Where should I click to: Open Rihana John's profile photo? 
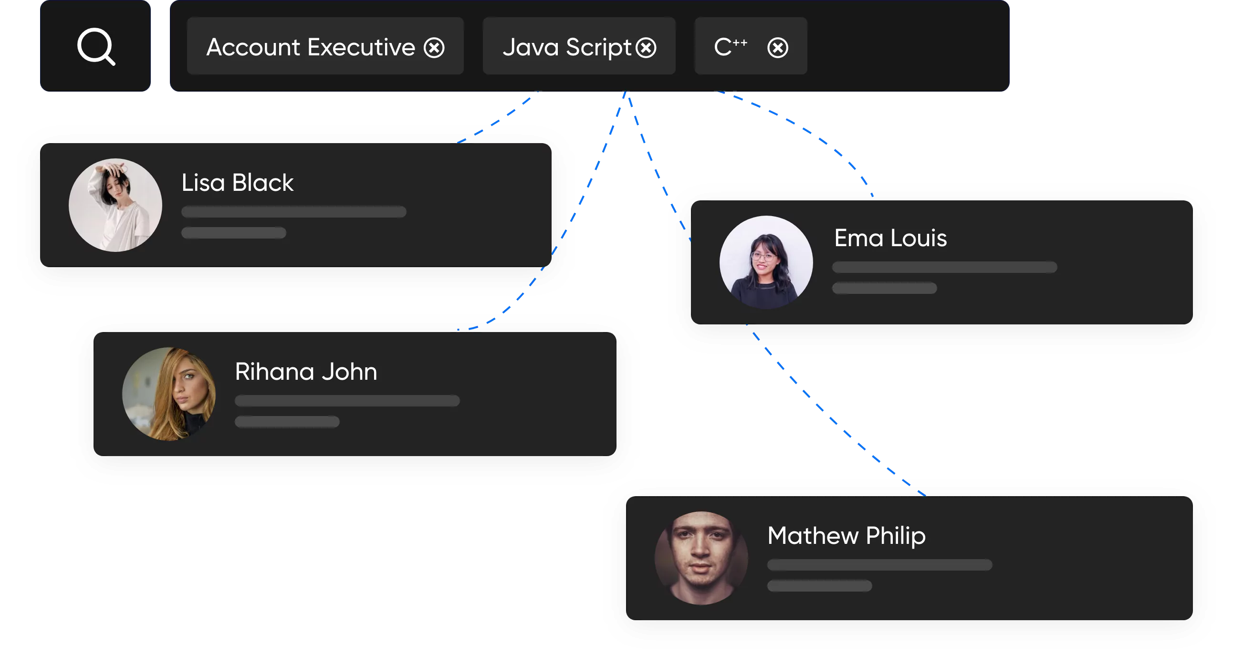pos(169,394)
